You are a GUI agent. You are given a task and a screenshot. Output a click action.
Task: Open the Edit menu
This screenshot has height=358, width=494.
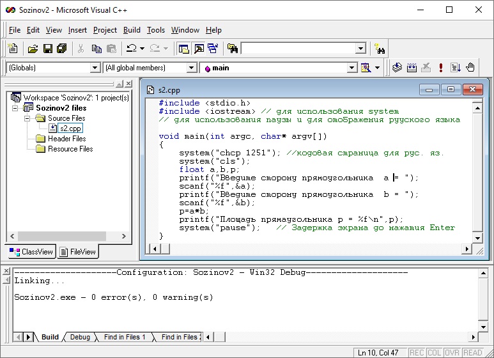point(33,30)
